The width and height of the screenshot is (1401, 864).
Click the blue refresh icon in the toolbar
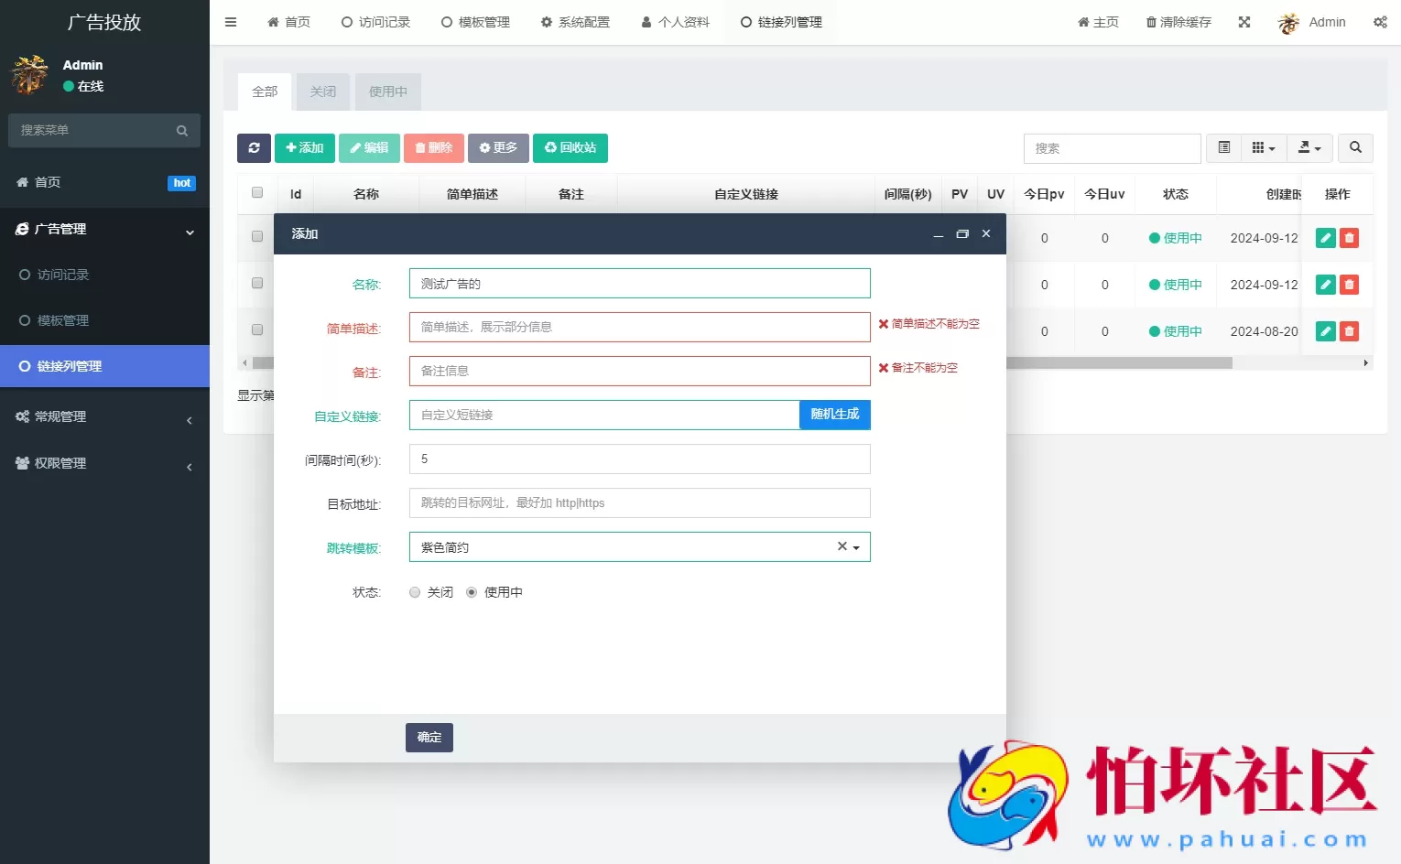pyautogui.click(x=254, y=147)
